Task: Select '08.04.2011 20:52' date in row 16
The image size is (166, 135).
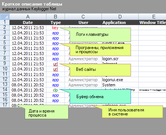Action: (28, 100)
